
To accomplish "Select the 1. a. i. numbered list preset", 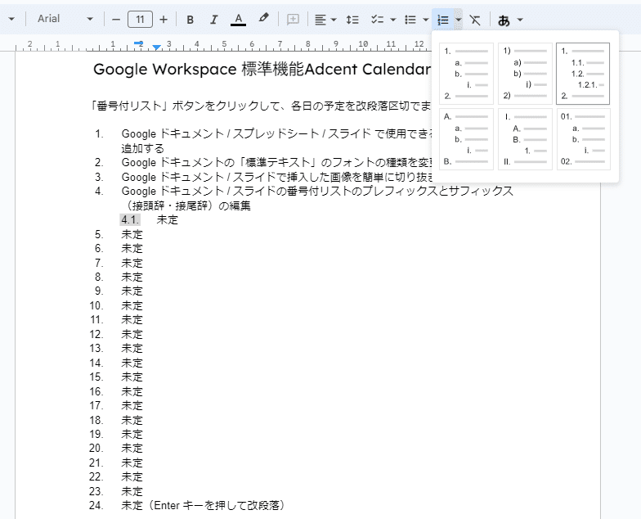I will pyautogui.click(x=466, y=74).
